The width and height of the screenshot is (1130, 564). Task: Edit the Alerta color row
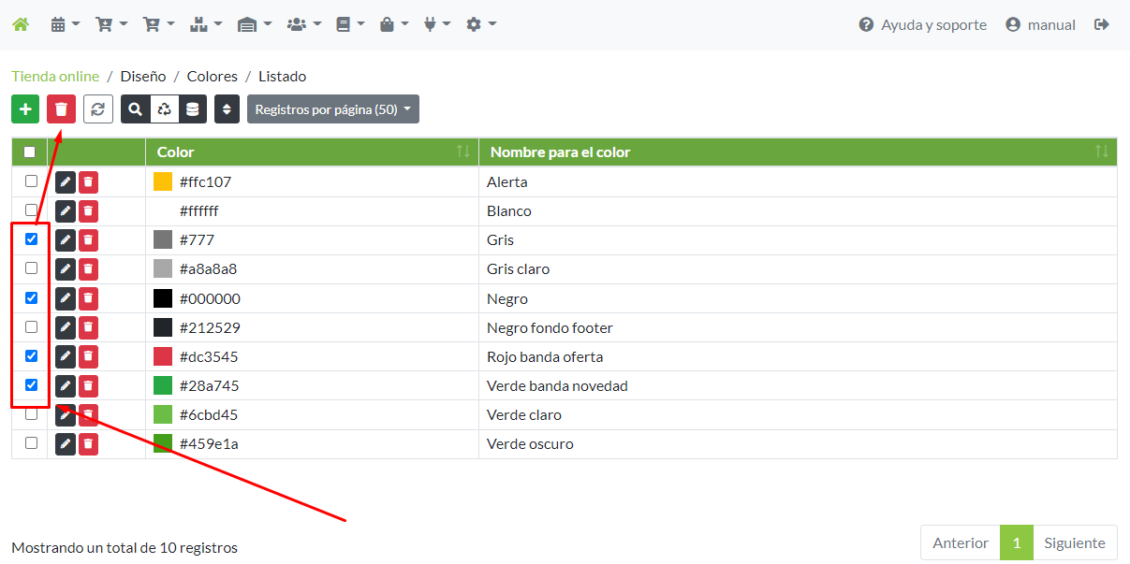tap(66, 182)
